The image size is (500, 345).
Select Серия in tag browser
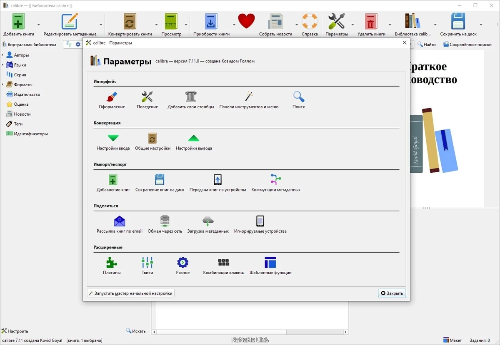[x=16, y=74]
